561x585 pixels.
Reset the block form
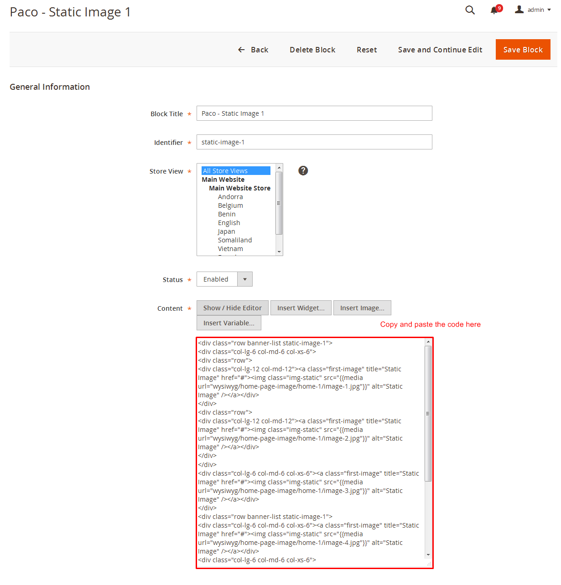click(367, 50)
